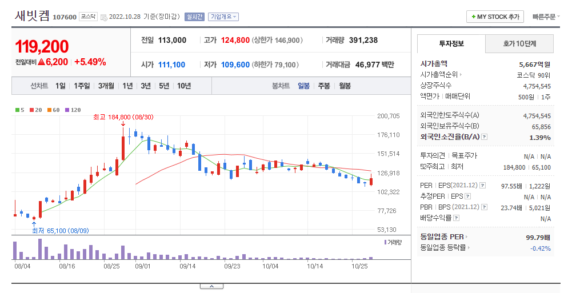Click the 최고 184,800 (08/30) chart marker
This screenshot has height=293, width=564.
coord(123,117)
